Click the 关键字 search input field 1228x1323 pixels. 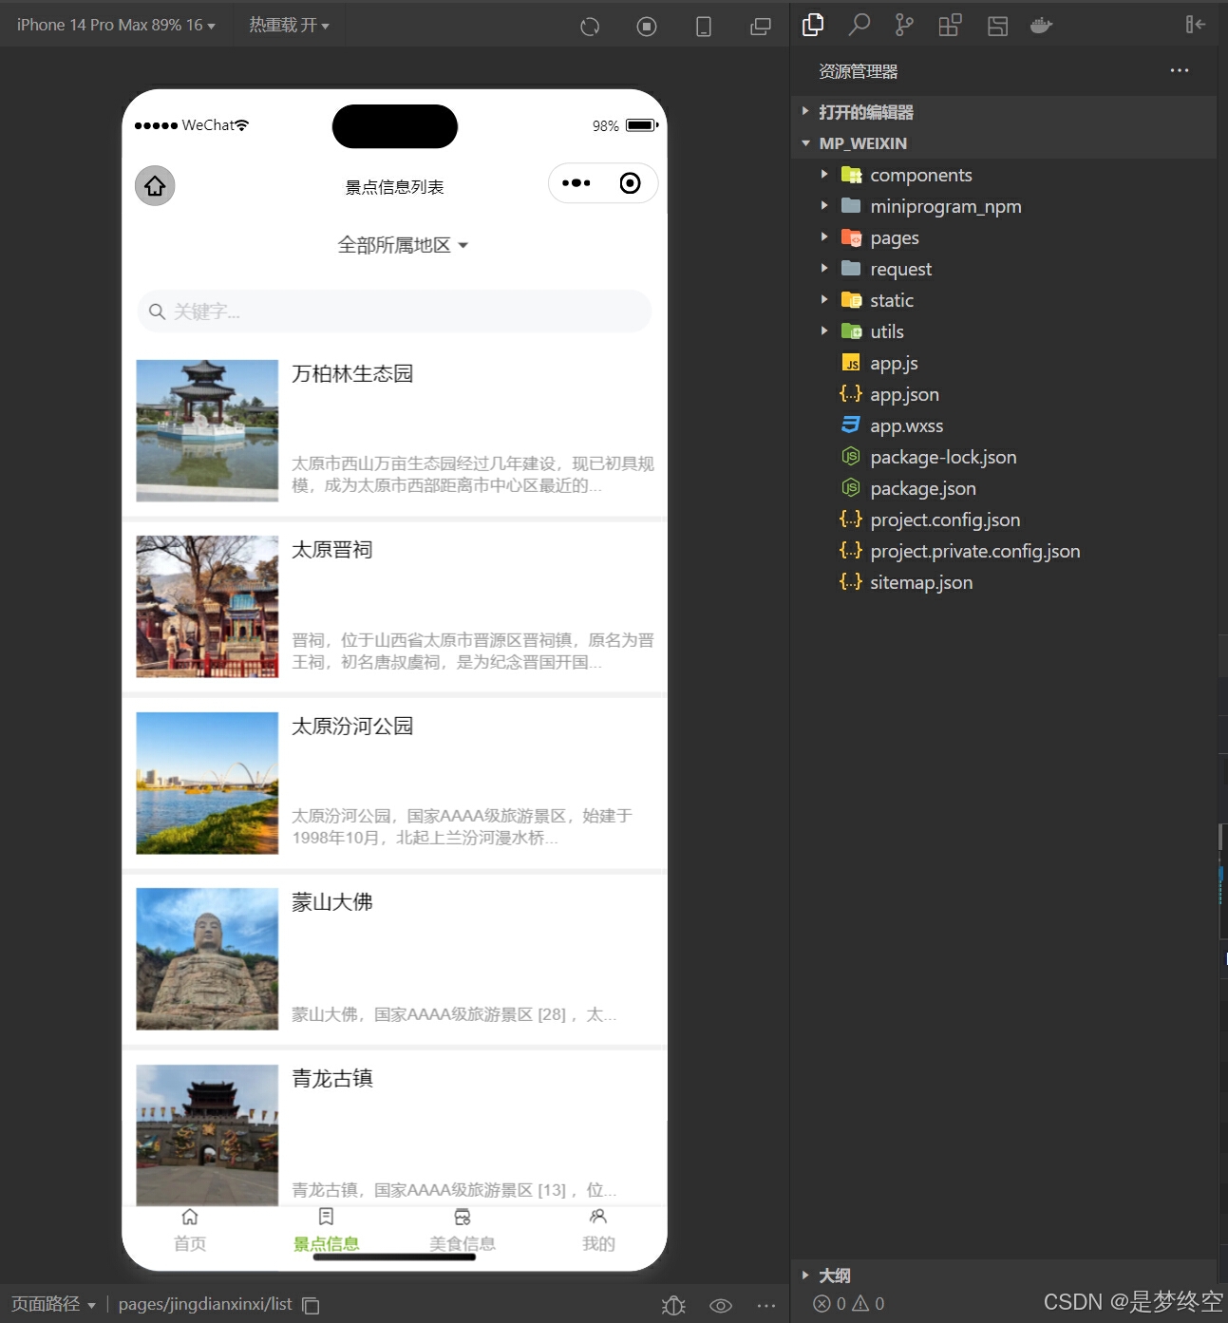pos(394,312)
